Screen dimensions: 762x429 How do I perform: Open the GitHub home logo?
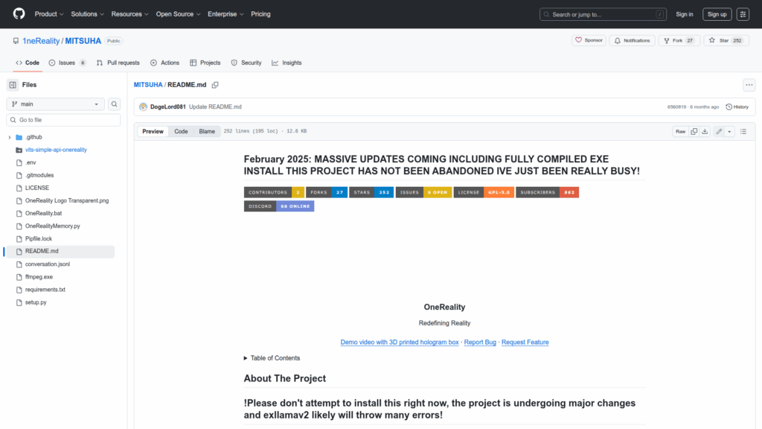tap(19, 13)
